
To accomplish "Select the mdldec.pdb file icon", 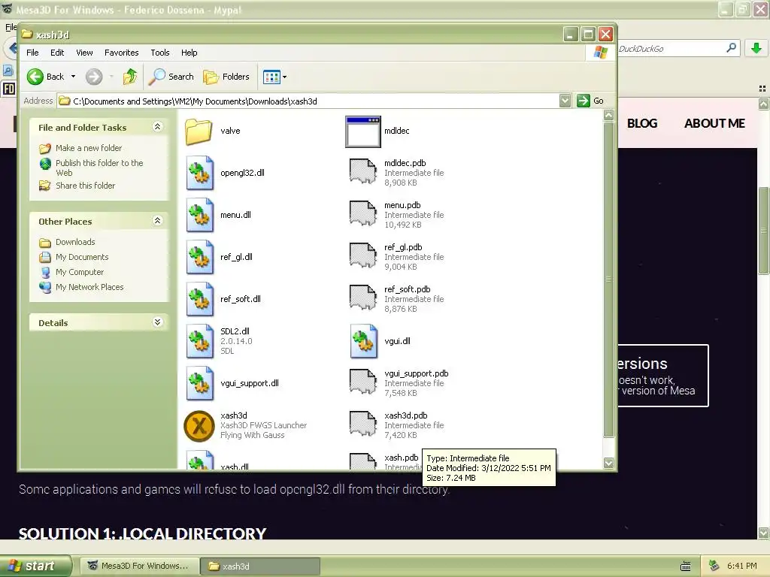I will (x=363, y=171).
